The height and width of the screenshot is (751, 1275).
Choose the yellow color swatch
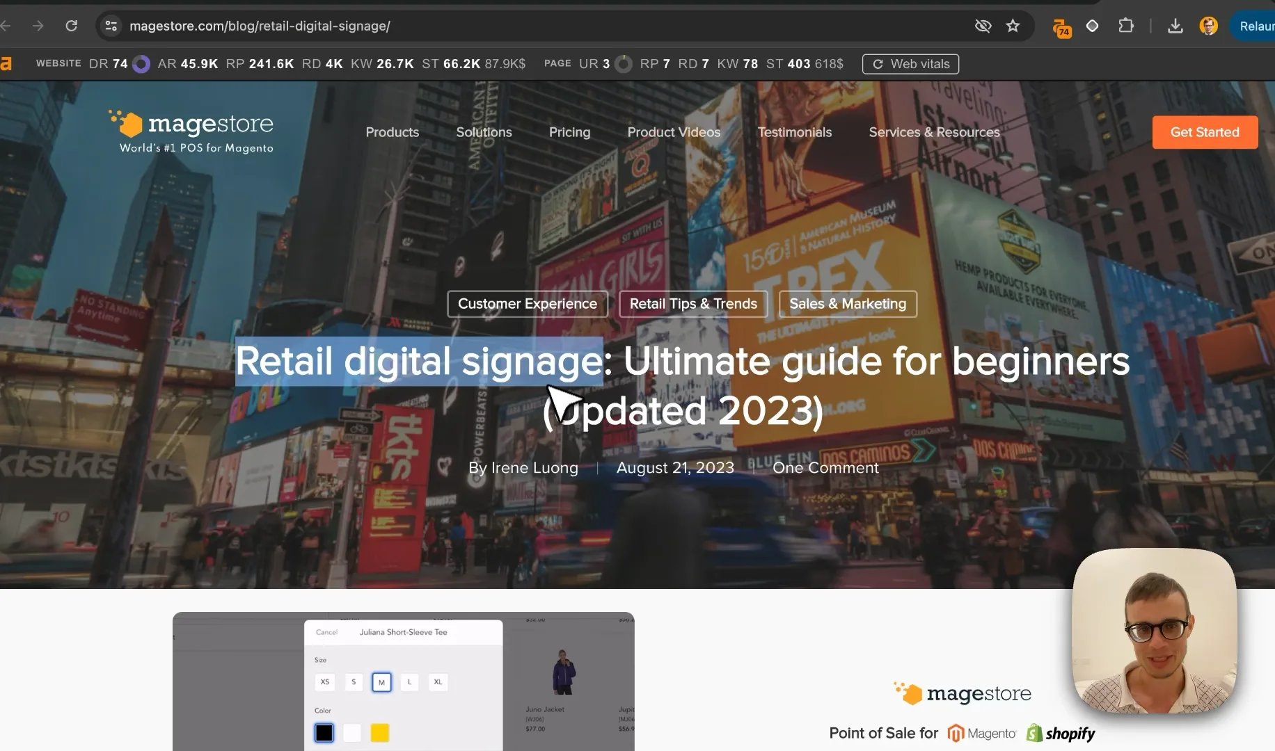[x=380, y=733]
